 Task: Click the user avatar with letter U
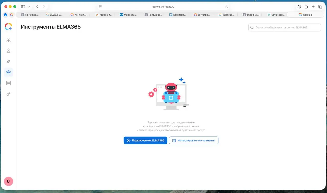click(x=8, y=181)
